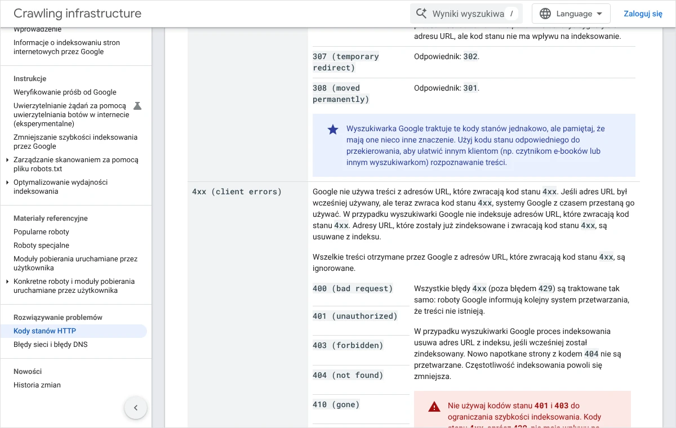Click the Materiały referencyjne section heading
The width and height of the screenshot is (676, 428).
click(x=51, y=219)
